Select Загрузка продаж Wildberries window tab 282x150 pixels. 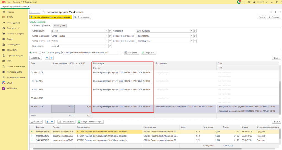[x=14, y=7]
